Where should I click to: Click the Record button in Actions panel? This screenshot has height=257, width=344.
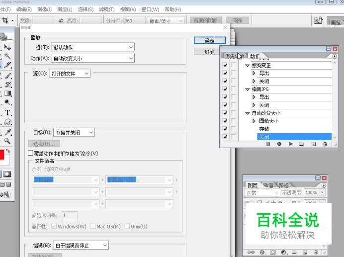click(x=279, y=144)
